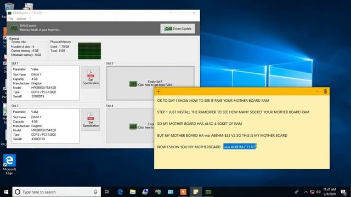Click the Empty slot panel in Slot 3
The width and height of the screenshot is (351, 197).
coord(150,83)
